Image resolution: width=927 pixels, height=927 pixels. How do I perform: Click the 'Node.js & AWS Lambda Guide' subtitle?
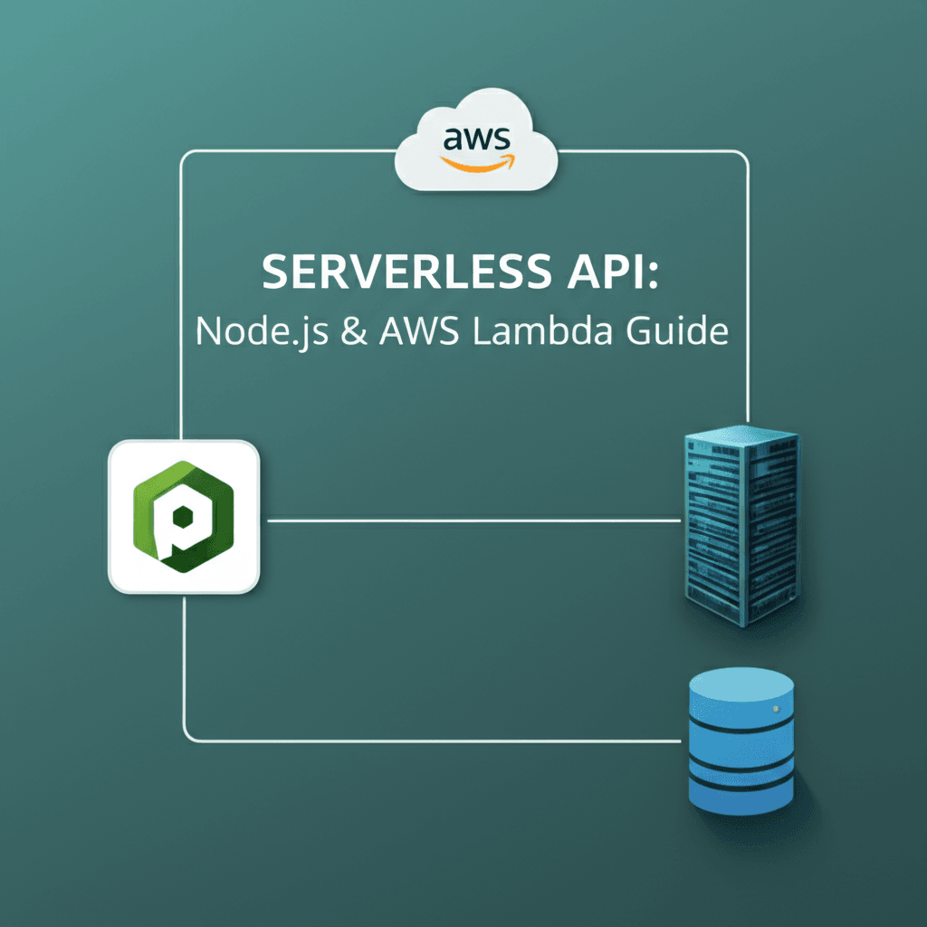[x=462, y=331]
